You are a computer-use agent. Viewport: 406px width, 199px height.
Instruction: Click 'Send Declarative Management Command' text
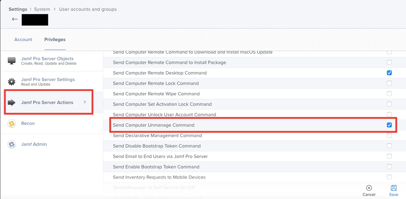click(x=157, y=136)
